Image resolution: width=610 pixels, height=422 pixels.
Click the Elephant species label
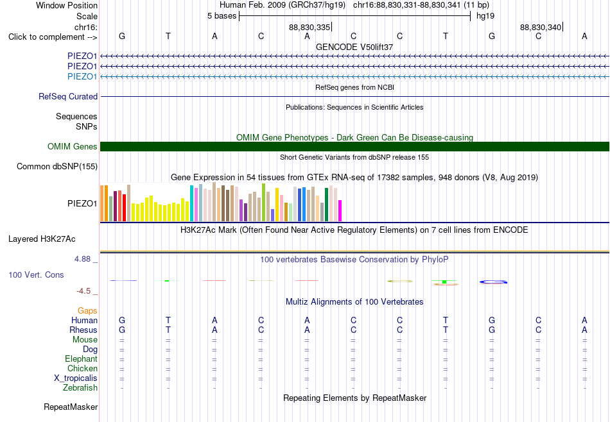[x=81, y=359]
